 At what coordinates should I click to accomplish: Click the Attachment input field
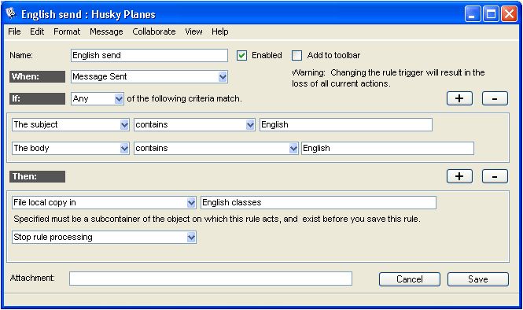point(211,279)
